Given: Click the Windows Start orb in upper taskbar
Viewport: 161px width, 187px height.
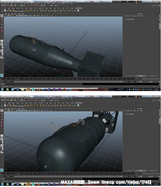Looking at the screenshot, I should (x=2, y=89).
